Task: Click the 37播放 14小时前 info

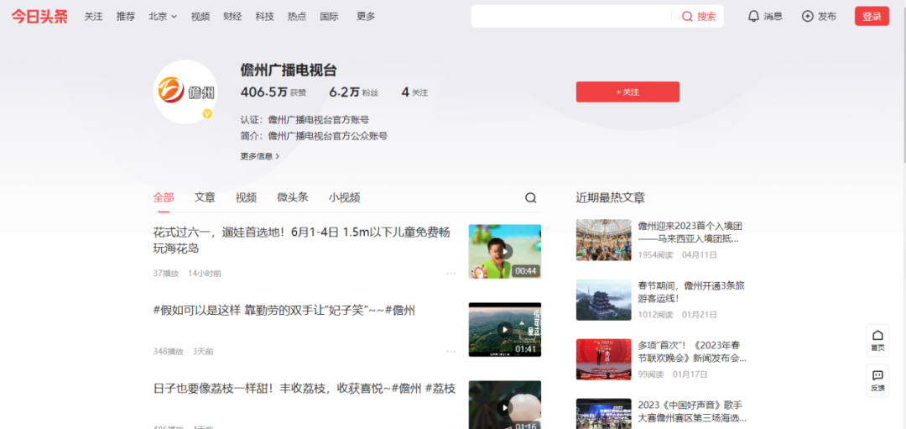Action: (187, 273)
